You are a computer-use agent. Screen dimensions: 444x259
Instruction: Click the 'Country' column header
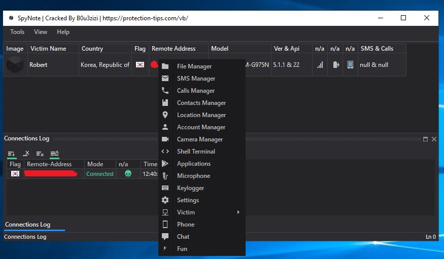coord(105,49)
